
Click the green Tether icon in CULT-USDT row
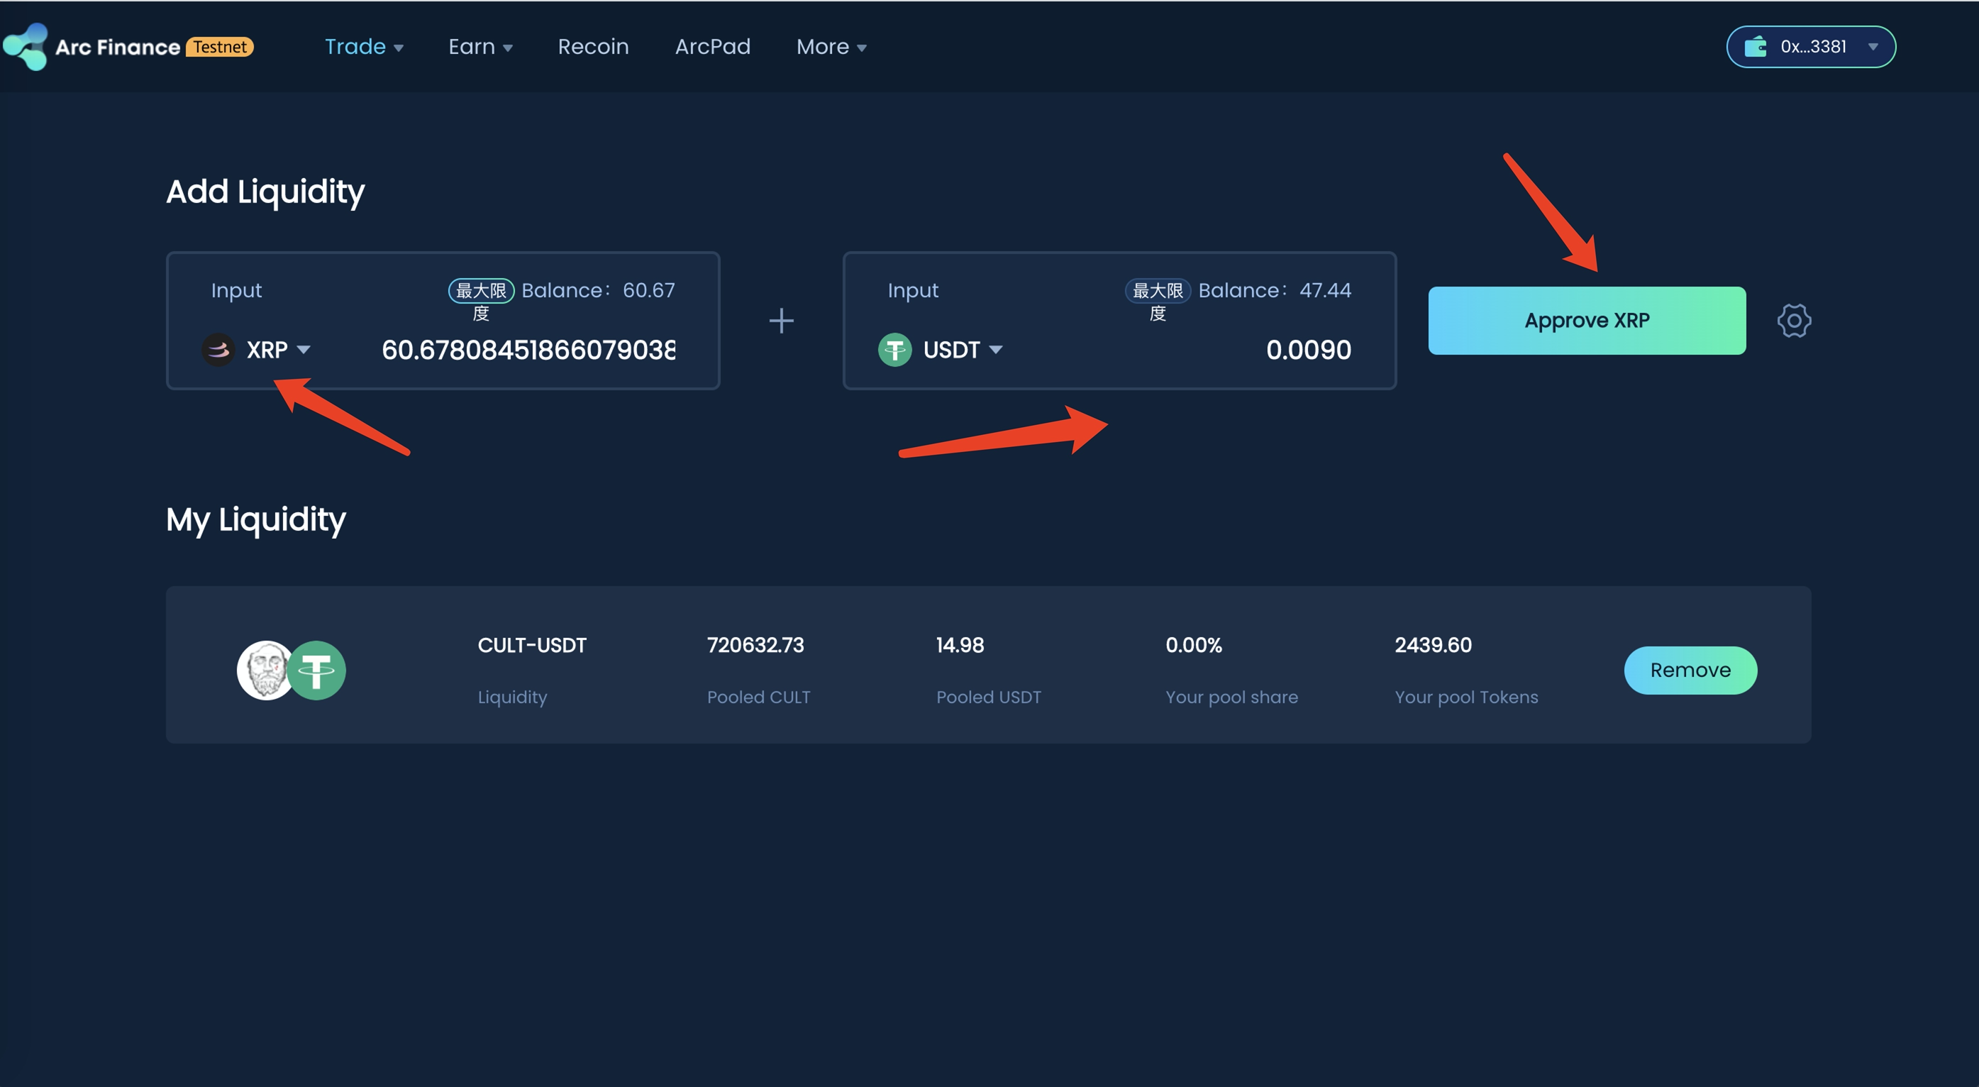point(316,671)
